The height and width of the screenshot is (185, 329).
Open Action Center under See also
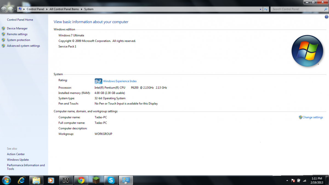16,154
